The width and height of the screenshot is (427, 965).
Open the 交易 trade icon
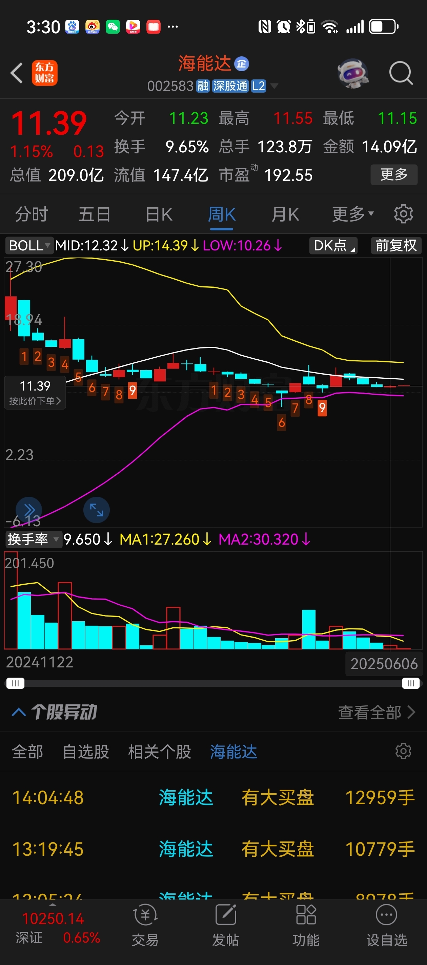(x=145, y=925)
